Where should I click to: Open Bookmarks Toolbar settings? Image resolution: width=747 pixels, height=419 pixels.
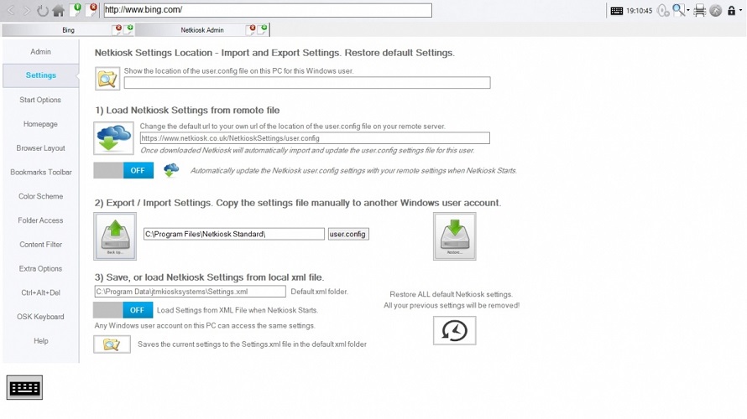pos(40,172)
